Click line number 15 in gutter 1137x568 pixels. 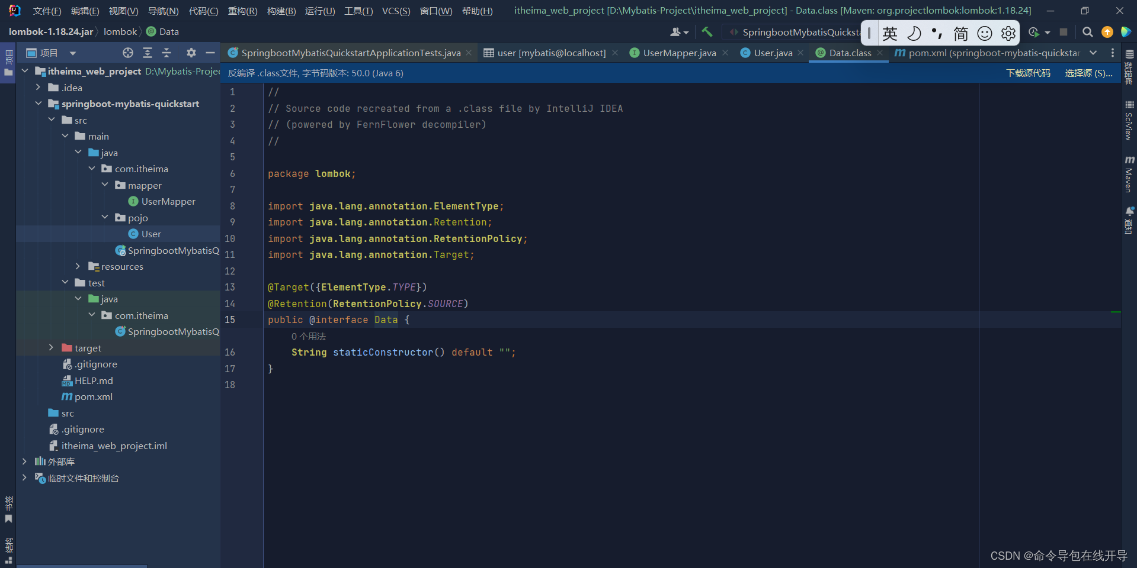[230, 319]
